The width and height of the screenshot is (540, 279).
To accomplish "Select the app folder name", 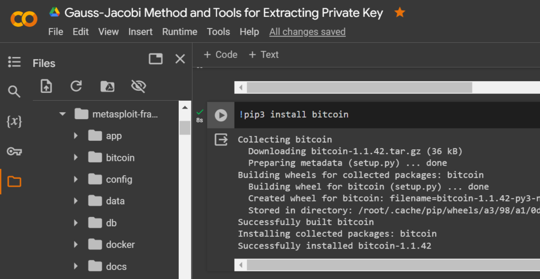I will point(114,136).
